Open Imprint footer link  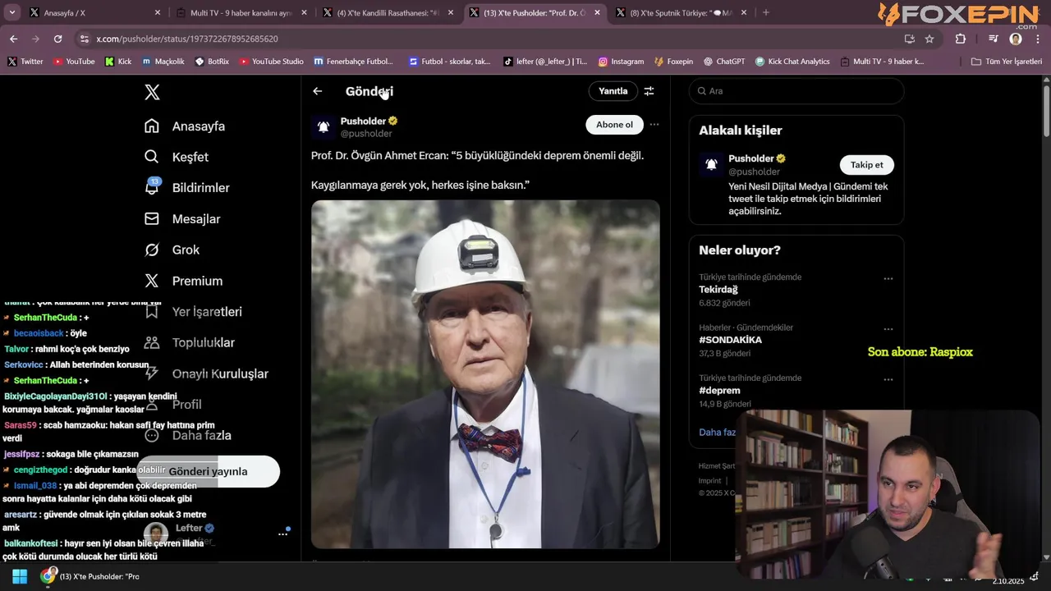click(x=709, y=481)
